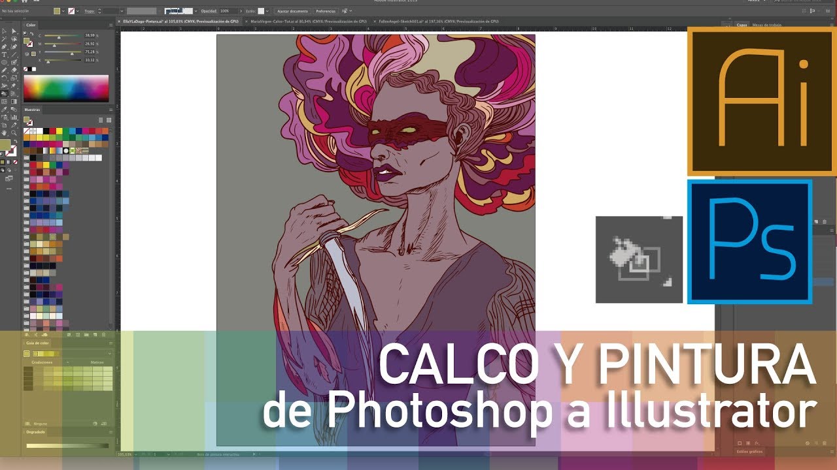Select the Eraser tool

[x=14, y=70]
